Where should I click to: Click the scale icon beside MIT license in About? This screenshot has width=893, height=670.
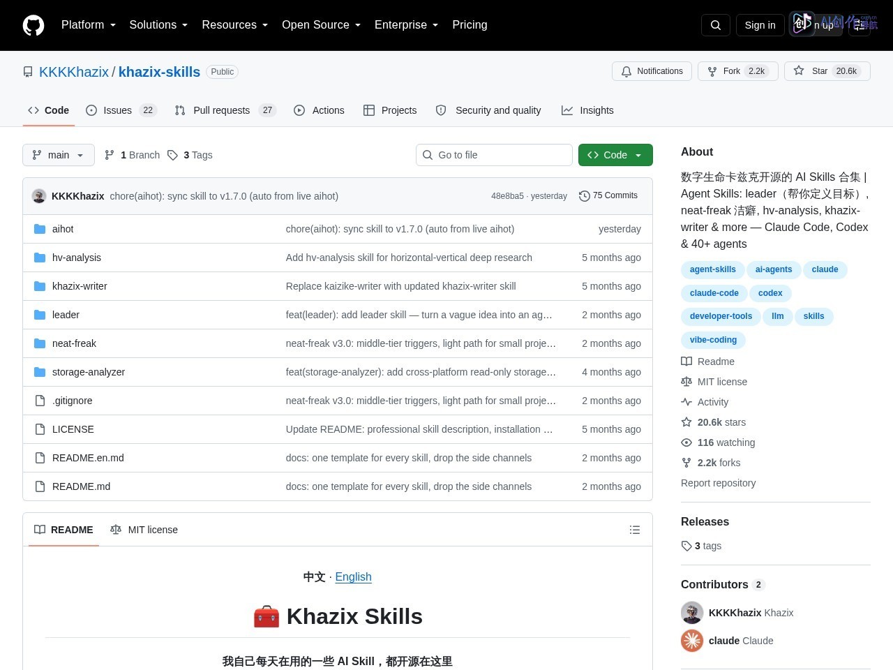point(686,382)
